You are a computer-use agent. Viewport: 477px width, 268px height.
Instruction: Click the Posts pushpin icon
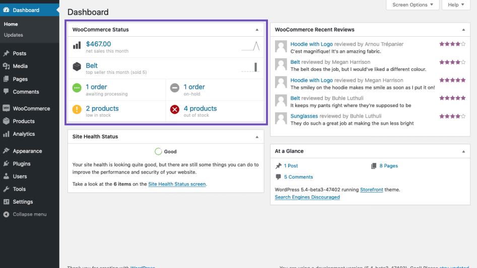6,53
